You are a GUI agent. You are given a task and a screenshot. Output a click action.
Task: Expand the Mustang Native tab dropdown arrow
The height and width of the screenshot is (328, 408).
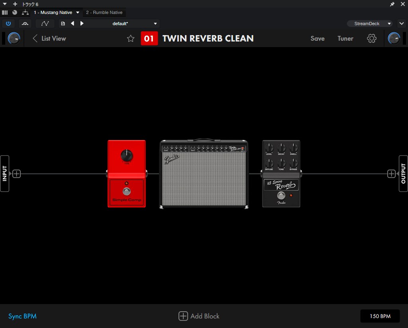click(x=78, y=12)
